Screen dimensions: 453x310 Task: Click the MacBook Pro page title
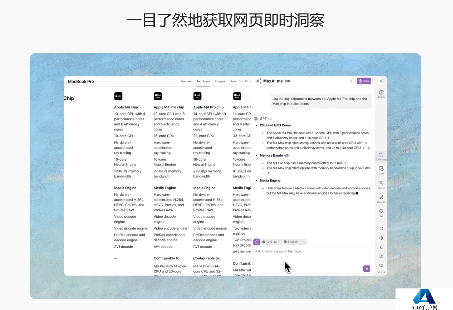(81, 82)
